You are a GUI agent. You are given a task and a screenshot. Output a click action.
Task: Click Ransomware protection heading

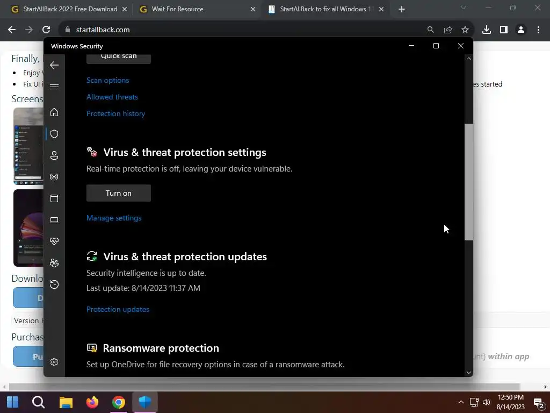(161, 348)
